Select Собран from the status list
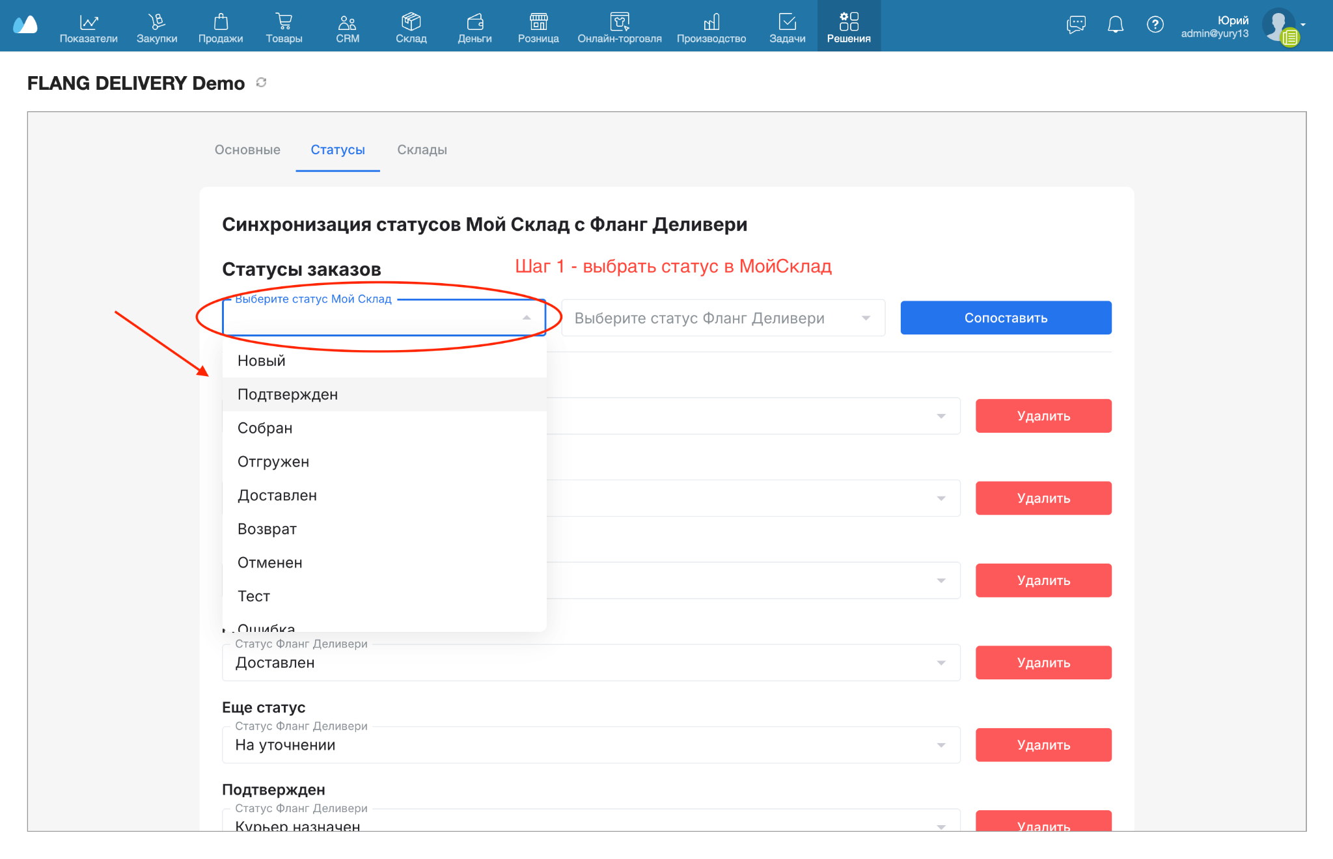 tap(384, 428)
